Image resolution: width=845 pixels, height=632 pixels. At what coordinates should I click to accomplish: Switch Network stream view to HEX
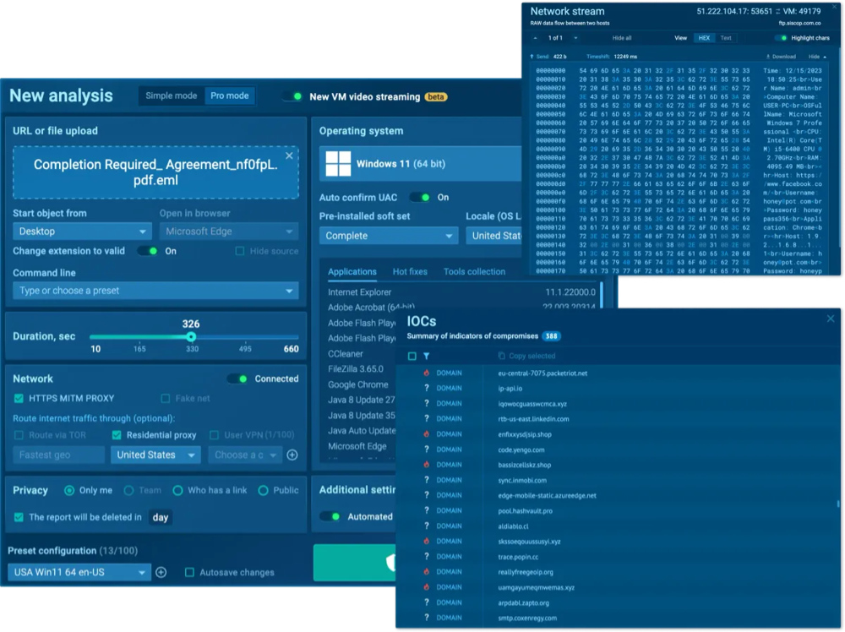click(x=704, y=38)
